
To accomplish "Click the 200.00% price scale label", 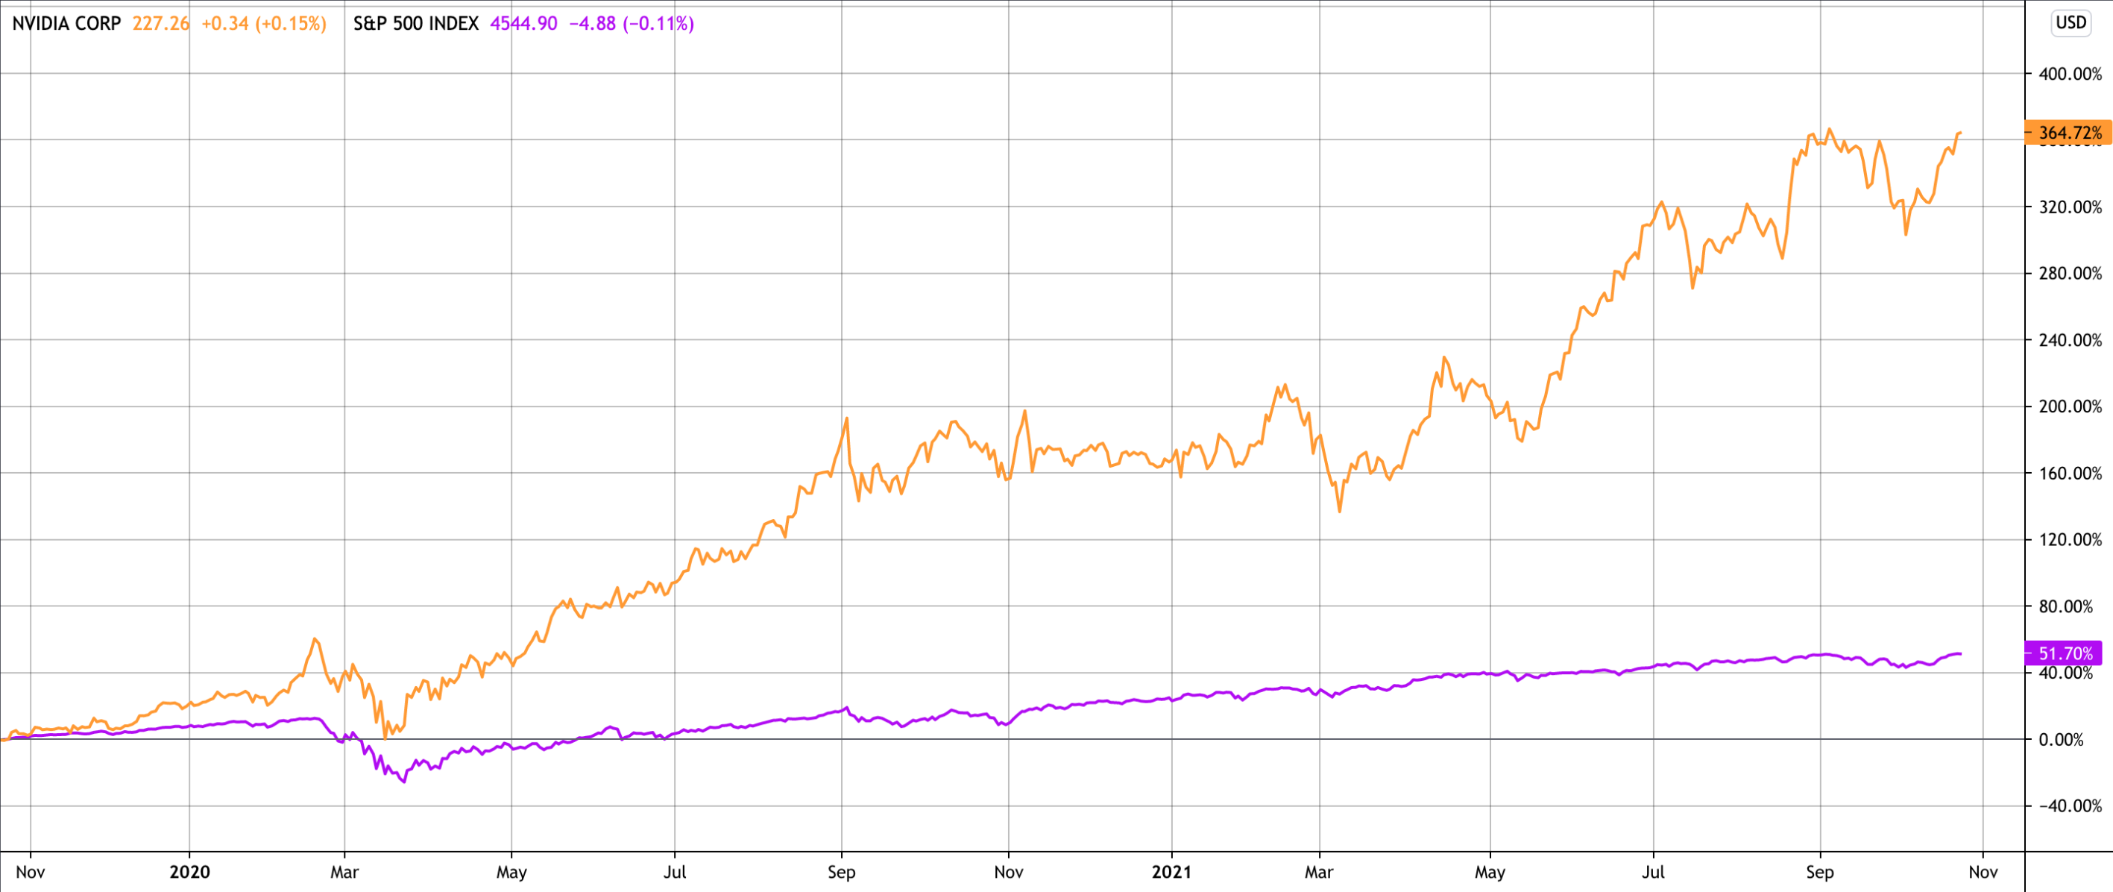I will (x=2070, y=406).
